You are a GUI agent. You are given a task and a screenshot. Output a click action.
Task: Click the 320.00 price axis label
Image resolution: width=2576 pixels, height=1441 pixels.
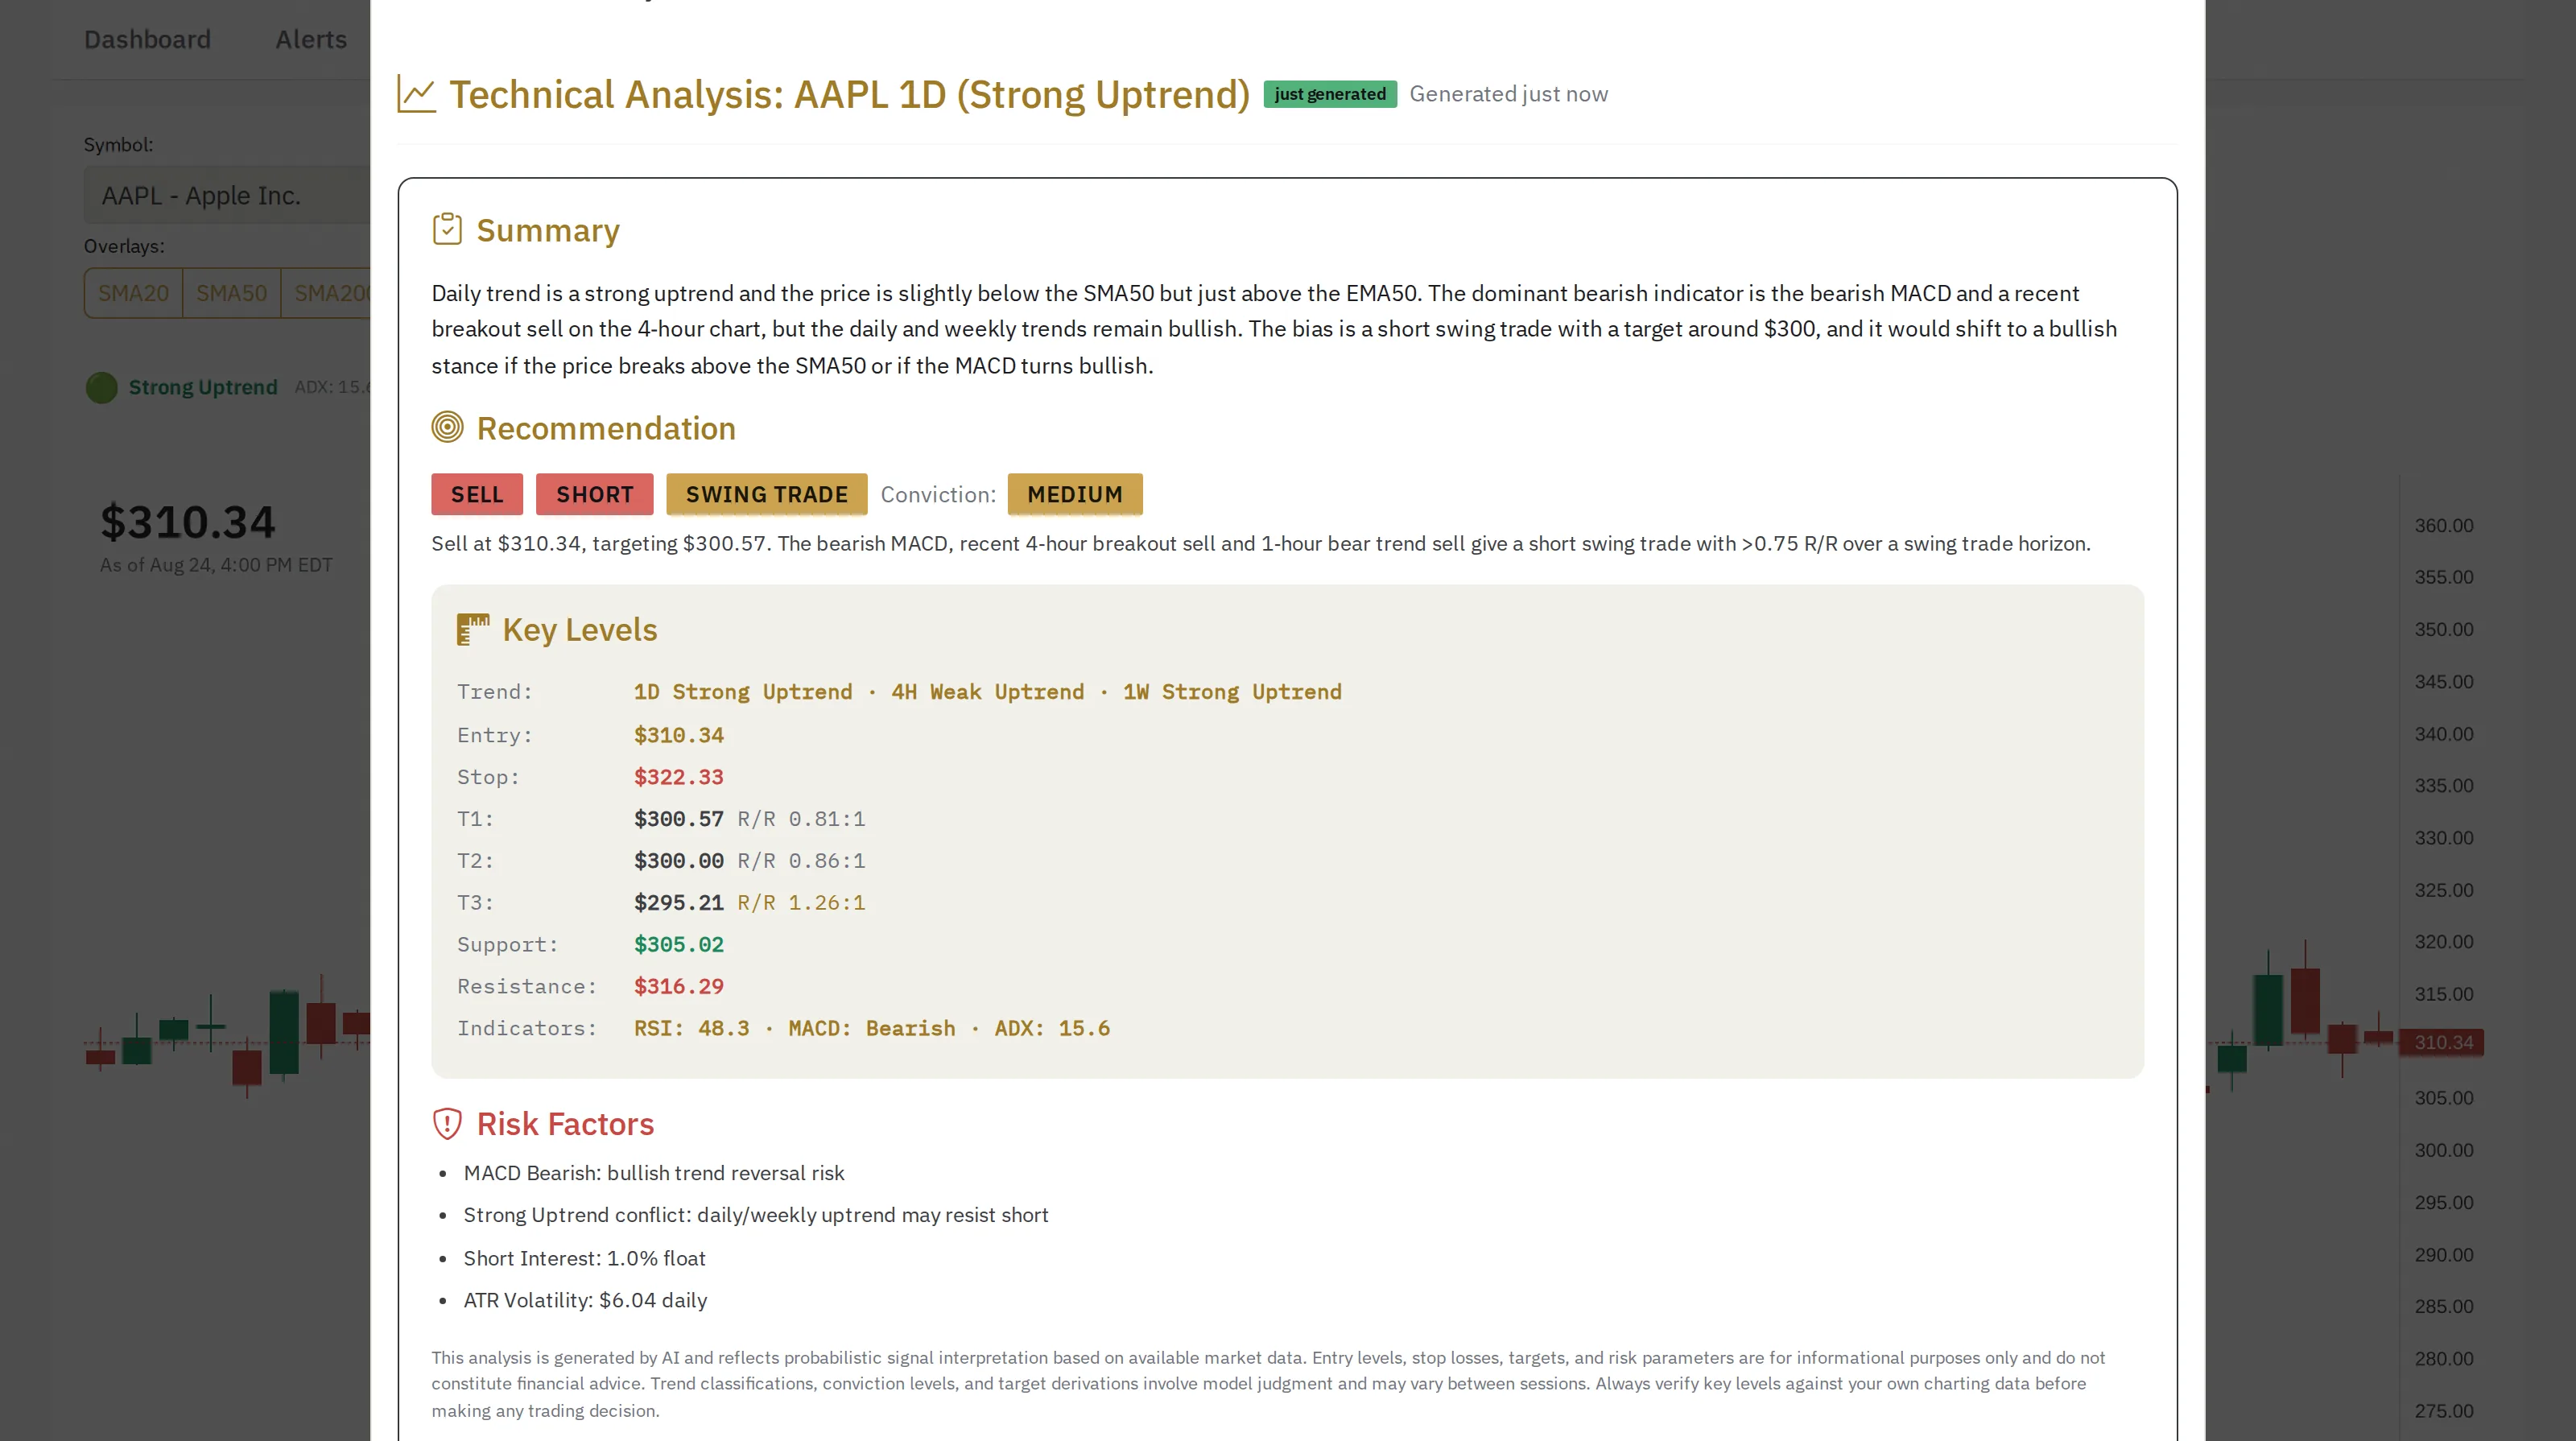point(2444,942)
